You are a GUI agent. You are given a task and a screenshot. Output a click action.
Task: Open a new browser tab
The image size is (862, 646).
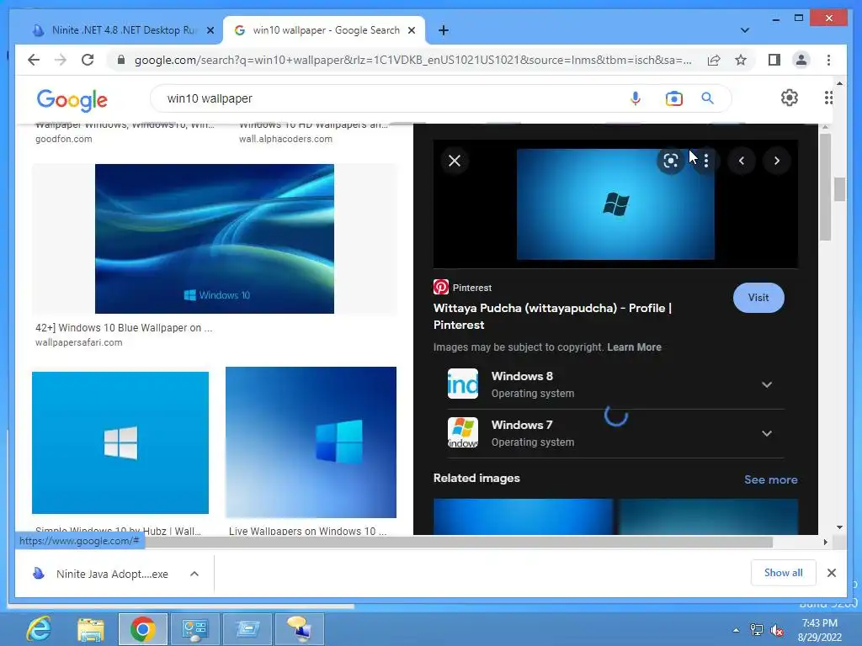(x=443, y=30)
